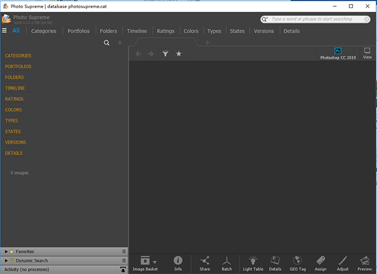Click the Share icon

pyautogui.click(x=204, y=263)
